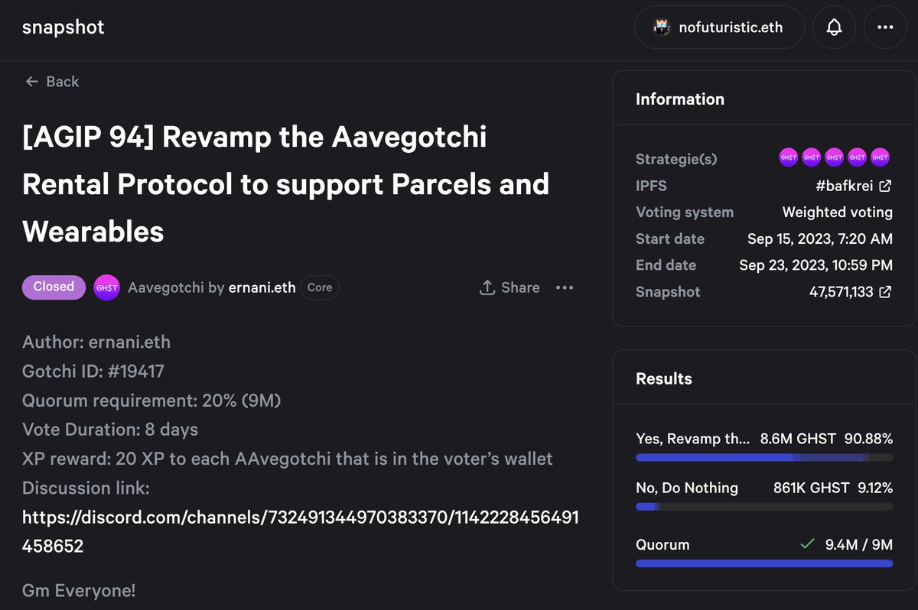Click the 'Weighted voting' value
The height and width of the screenshot is (610, 918).
(x=837, y=213)
